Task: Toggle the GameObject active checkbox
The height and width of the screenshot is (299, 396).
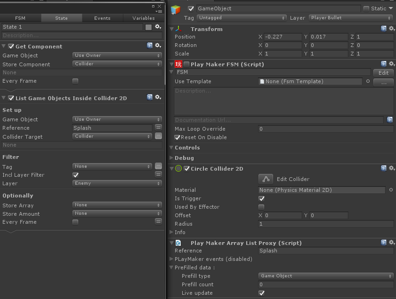Action: [191, 9]
